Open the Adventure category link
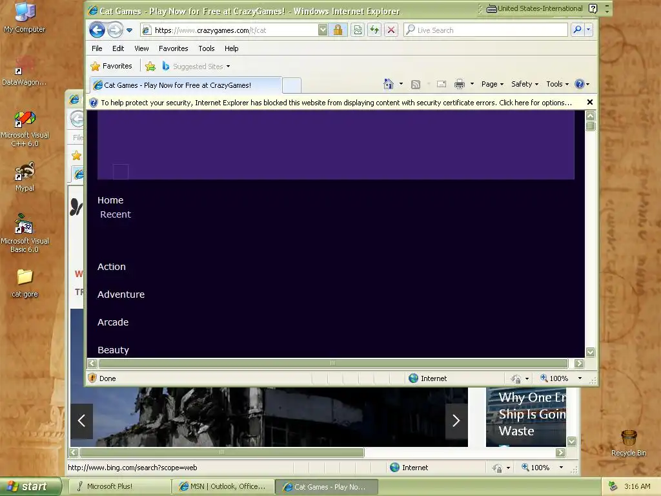The width and height of the screenshot is (661, 496). pos(121,294)
